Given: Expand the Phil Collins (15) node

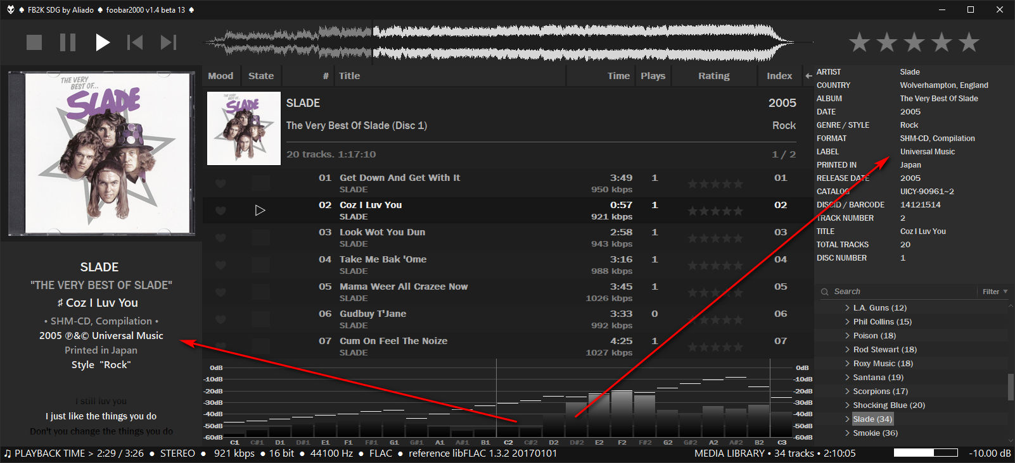Looking at the screenshot, I should [x=847, y=322].
